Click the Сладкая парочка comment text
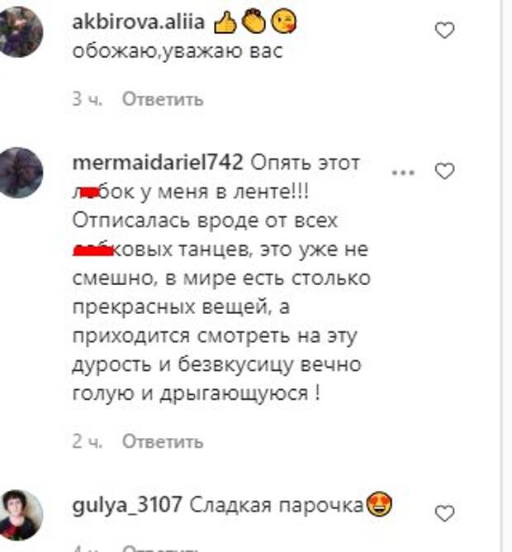Screen dimensions: 512x552 277,506
